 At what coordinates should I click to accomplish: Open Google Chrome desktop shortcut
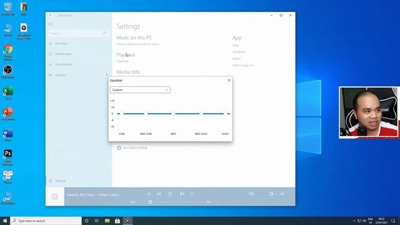click(x=8, y=52)
